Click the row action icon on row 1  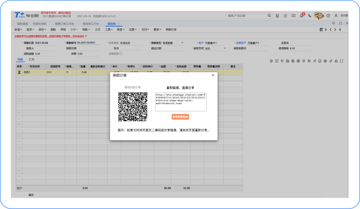pyautogui.click(x=19, y=72)
